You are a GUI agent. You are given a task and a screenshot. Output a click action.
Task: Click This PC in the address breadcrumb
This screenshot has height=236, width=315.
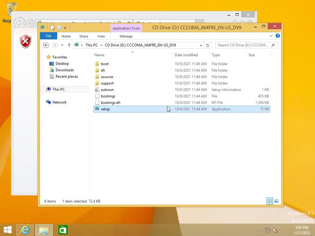91,45
